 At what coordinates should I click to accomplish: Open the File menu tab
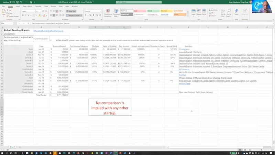pyautogui.click(x=3, y=6)
